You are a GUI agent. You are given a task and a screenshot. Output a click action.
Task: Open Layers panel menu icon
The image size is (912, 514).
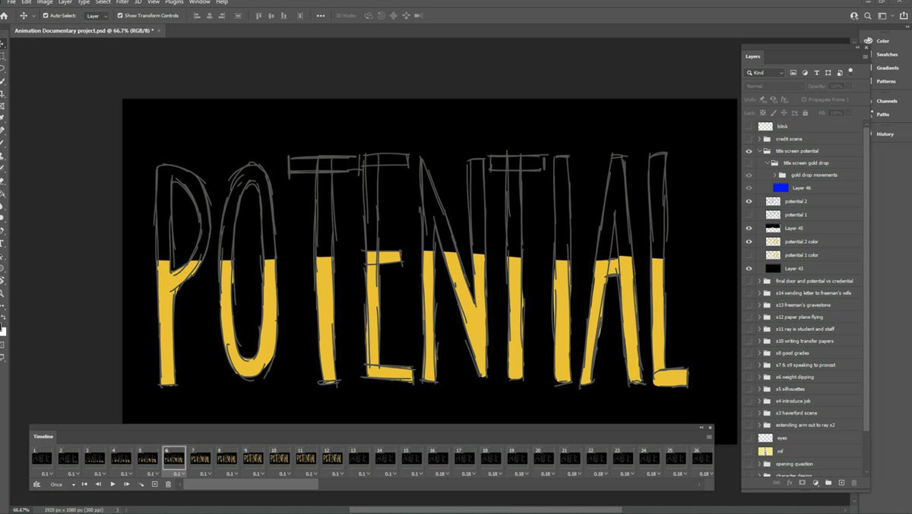865,57
